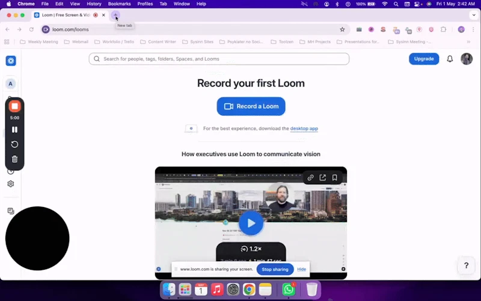481x301 pixels.
Task: Bookmark the example video
Action: [335, 178]
